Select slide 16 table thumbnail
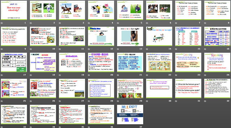231x128 pixels. click(x=217, y=36)
